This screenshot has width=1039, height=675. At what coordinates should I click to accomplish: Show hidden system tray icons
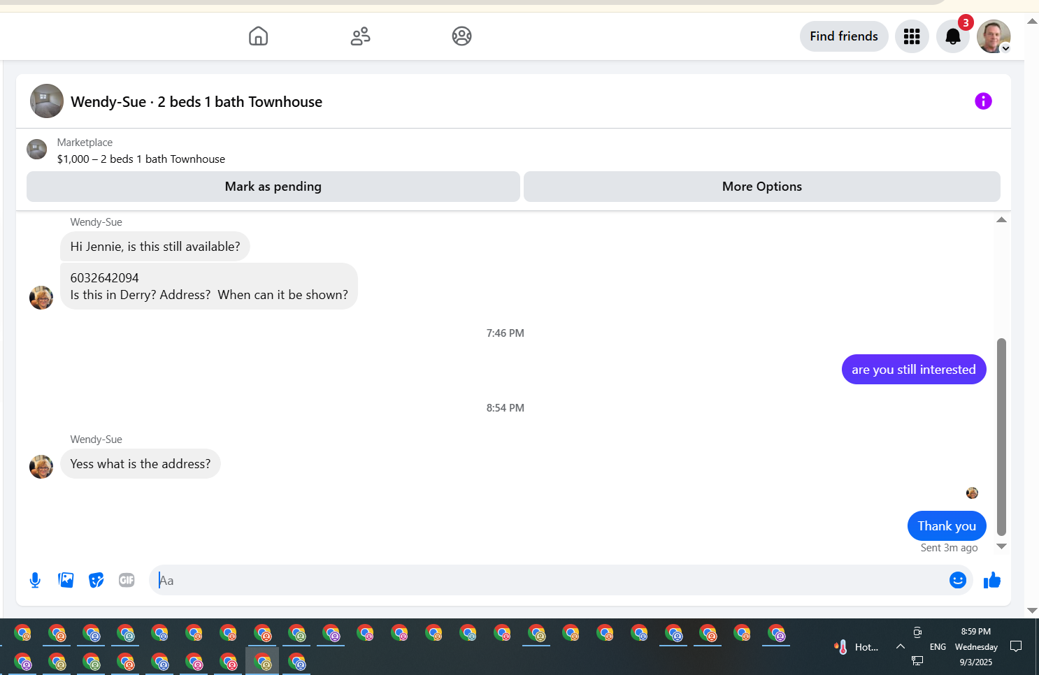[901, 646]
